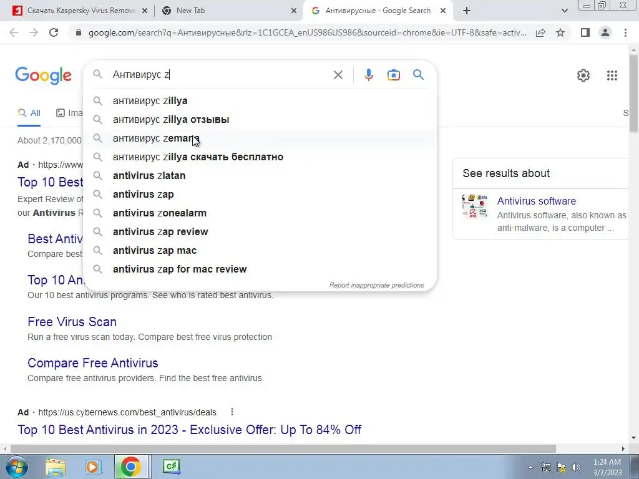Screen dimensions: 639x479
Task: Open the network tray icon
Action: (545, 467)
